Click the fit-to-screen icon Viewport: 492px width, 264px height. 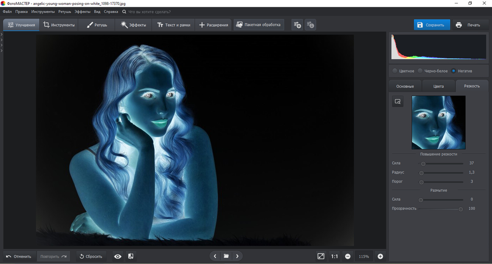(x=321, y=256)
